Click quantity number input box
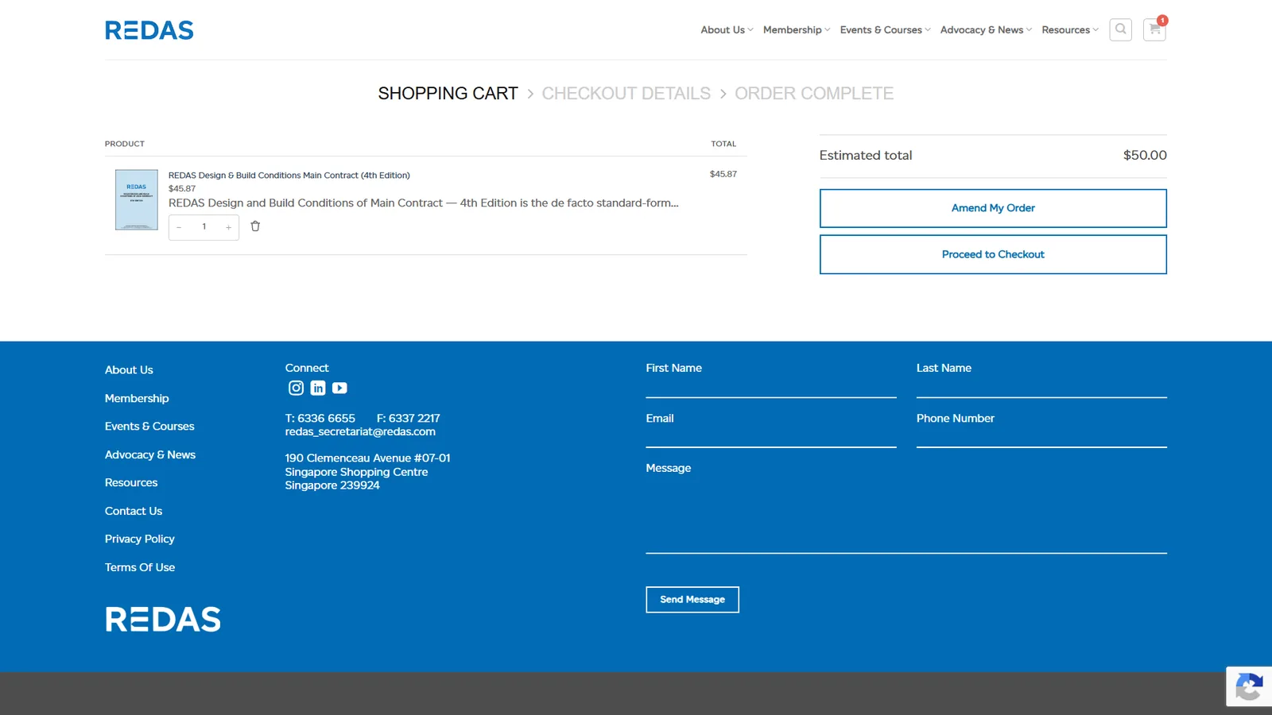This screenshot has height=715, width=1272. 204,227
